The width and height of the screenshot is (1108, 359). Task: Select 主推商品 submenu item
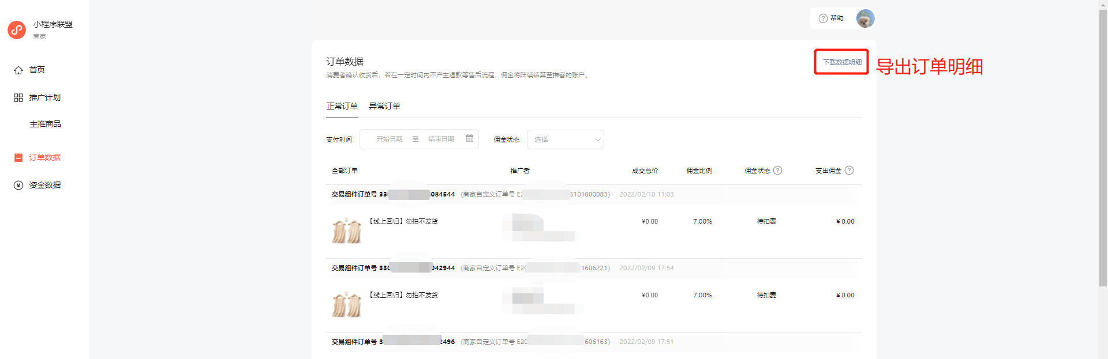click(x=45, y=124)
